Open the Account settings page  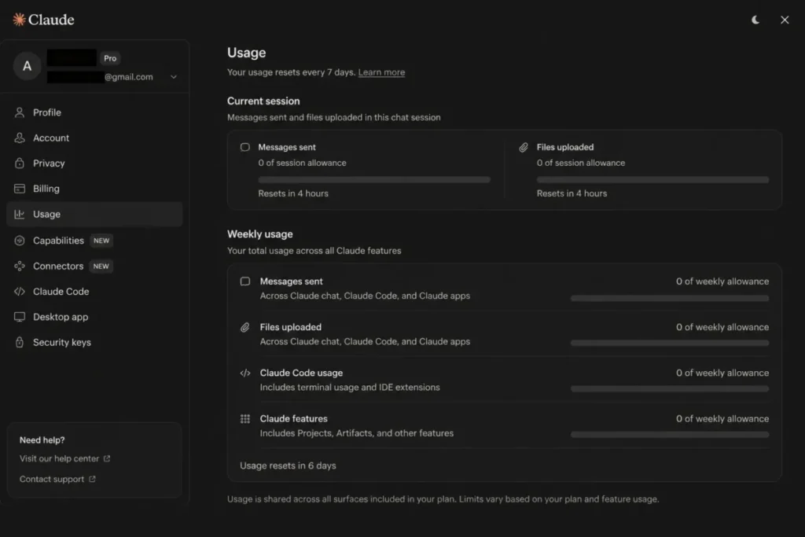click(94, 138)
